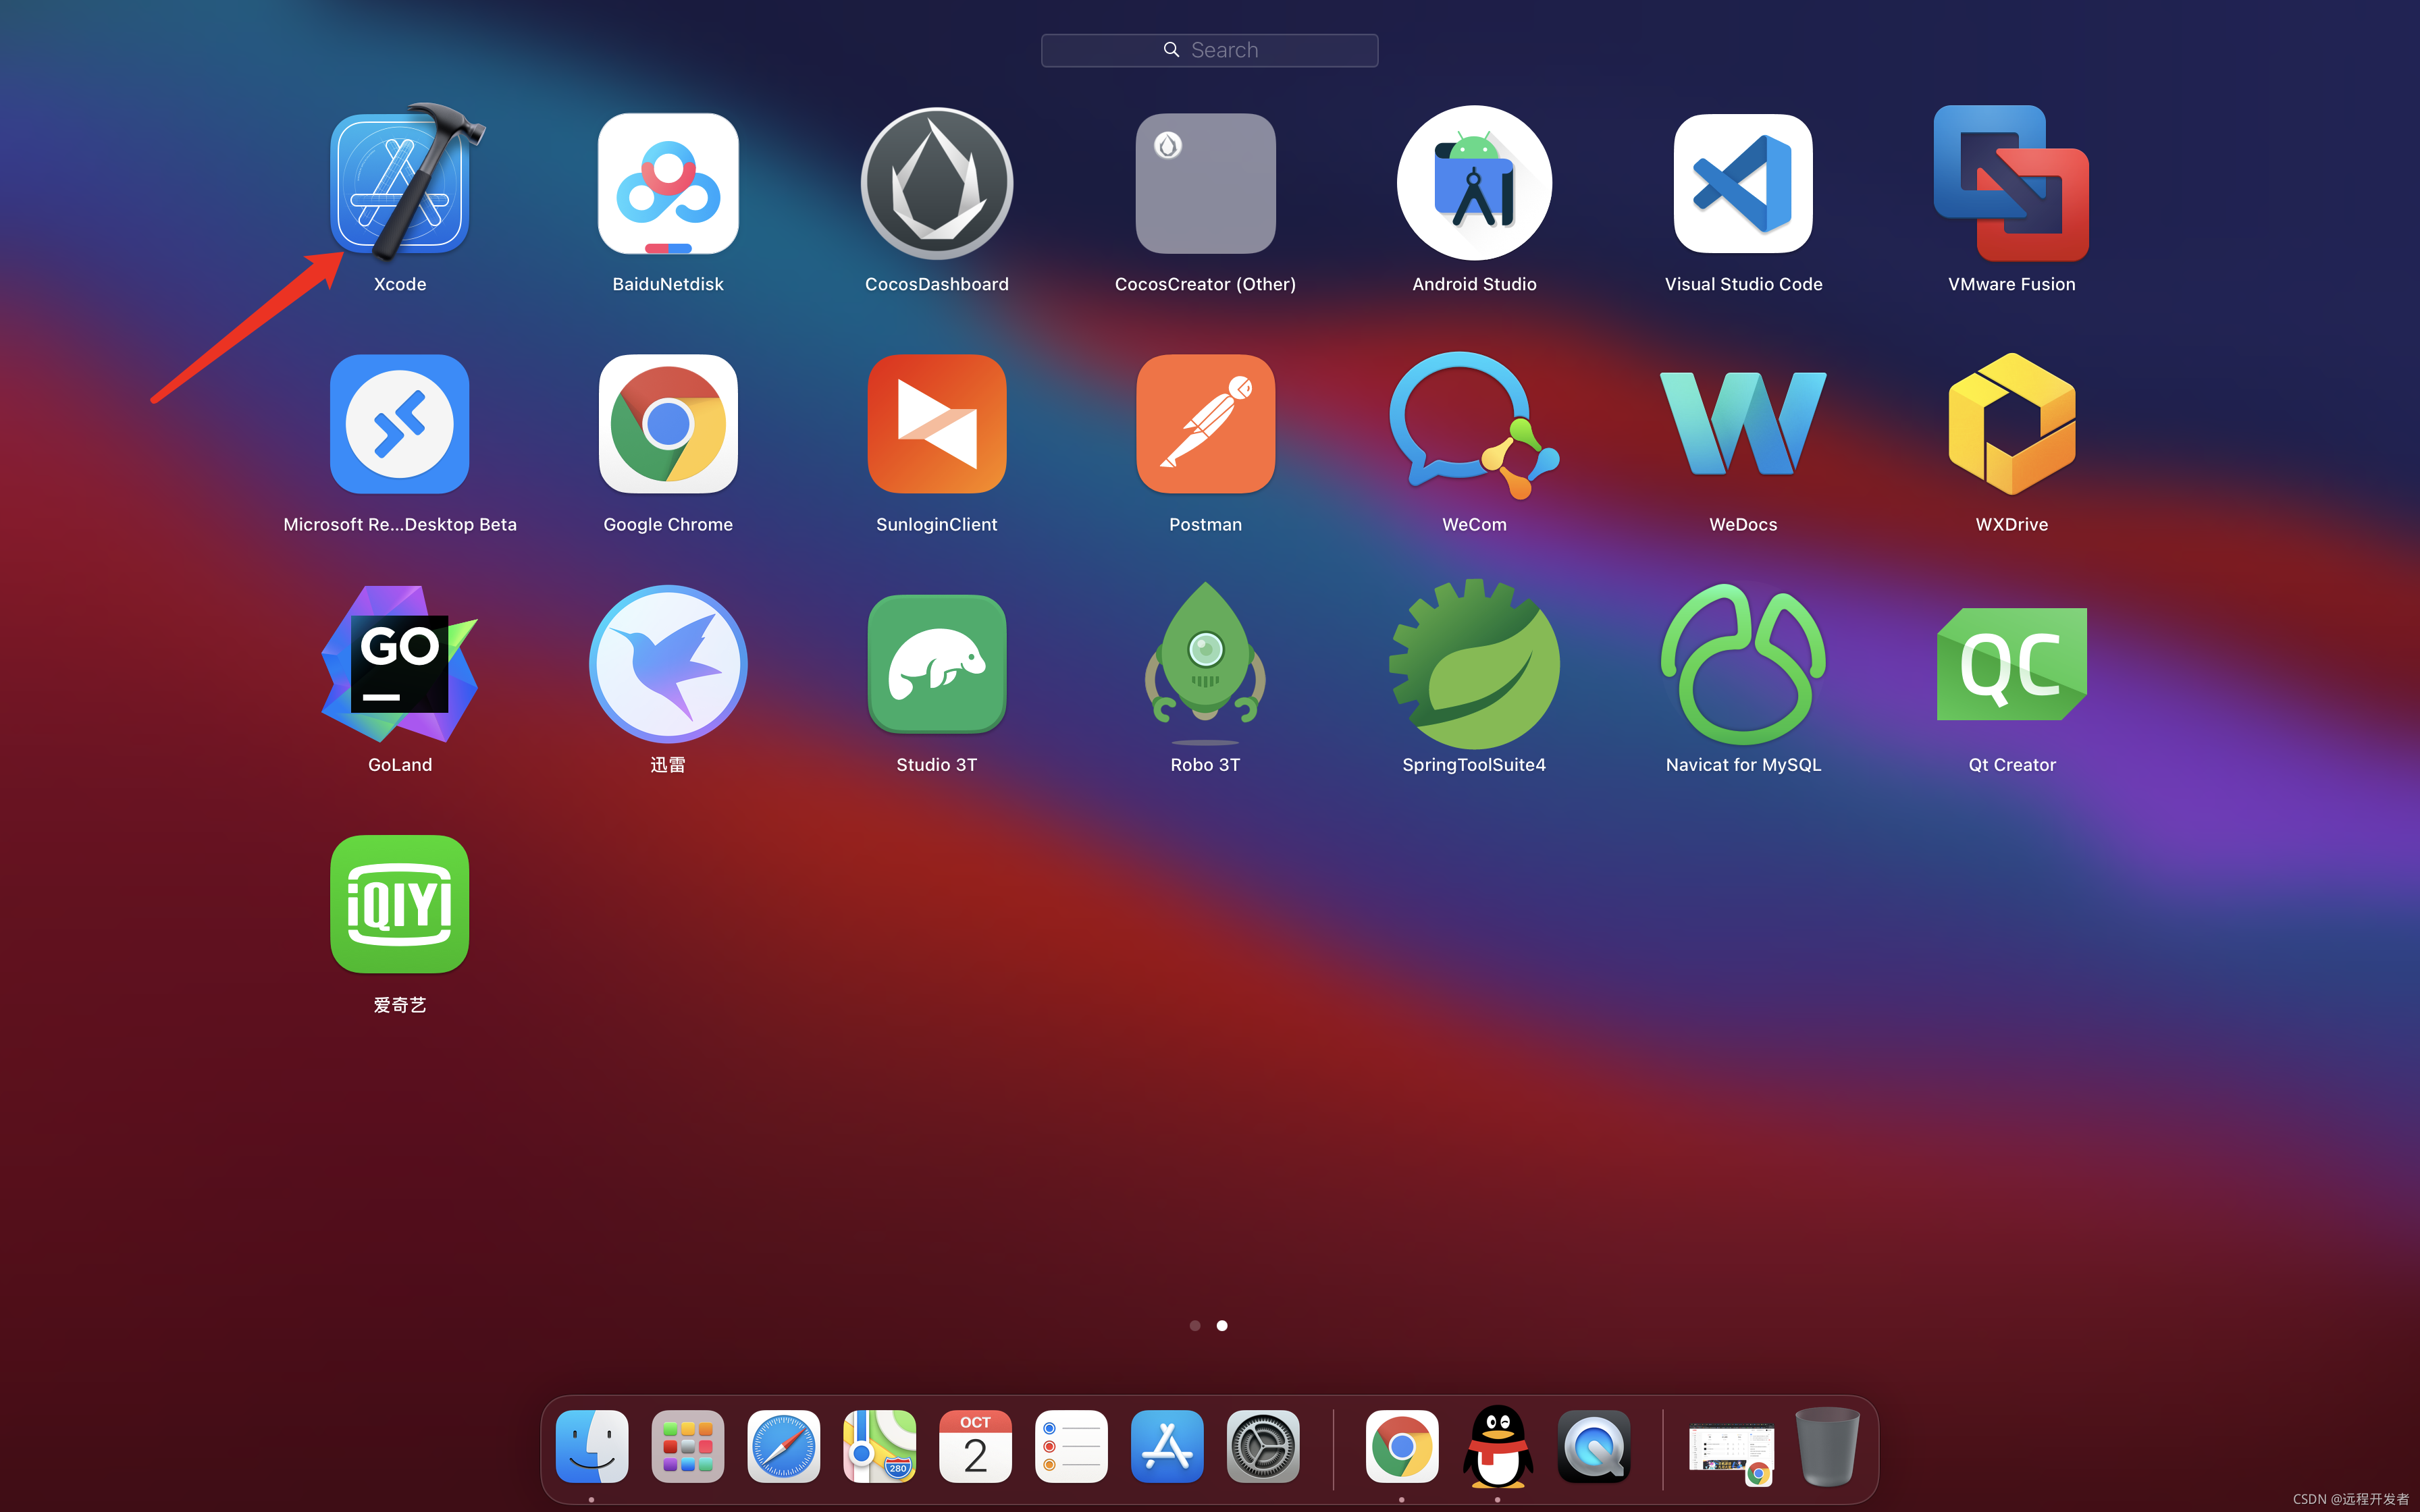Image resolution: width=2420 pixels, height=1512 pixels.
Task: Launch VMware Fusion
Action: (2011, 183)
